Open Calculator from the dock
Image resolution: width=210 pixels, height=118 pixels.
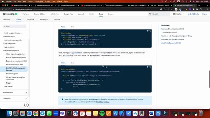pos(142,113)
